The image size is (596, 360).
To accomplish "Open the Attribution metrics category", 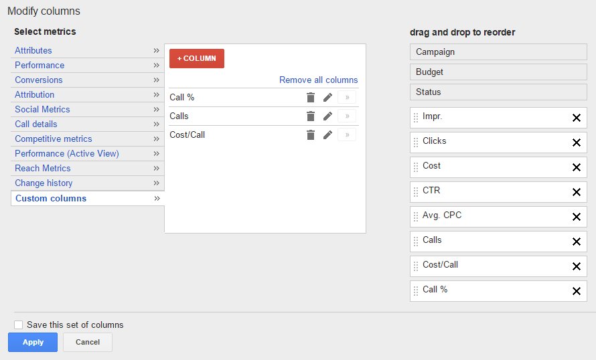I will pyautogui.click(x=34, y=94).
